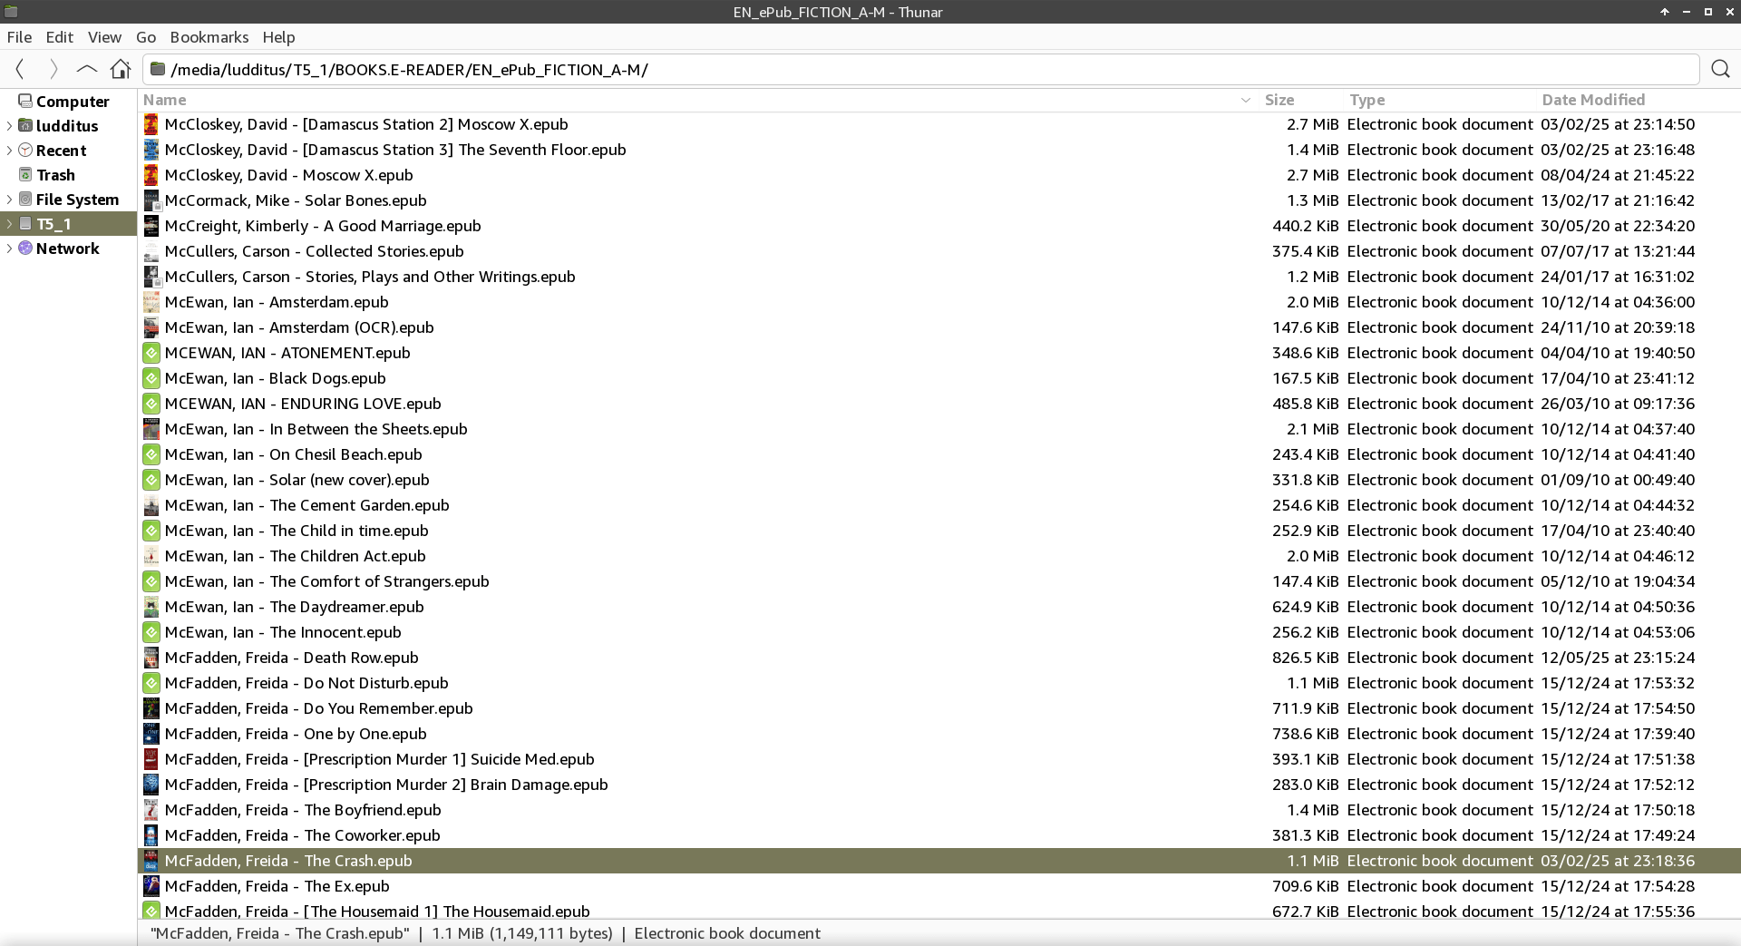Select Computer in the sidebar tree
The width and height of the screenshot is (1741, 946).
(x=72, y=102)
